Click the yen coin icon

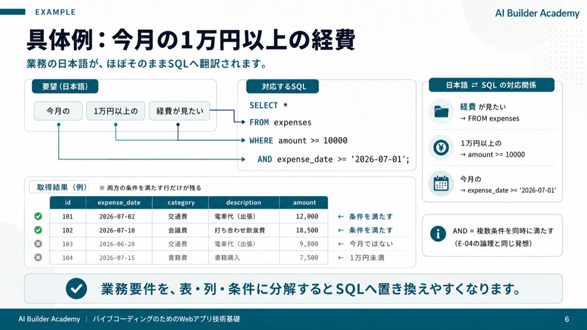click(441, 148)
